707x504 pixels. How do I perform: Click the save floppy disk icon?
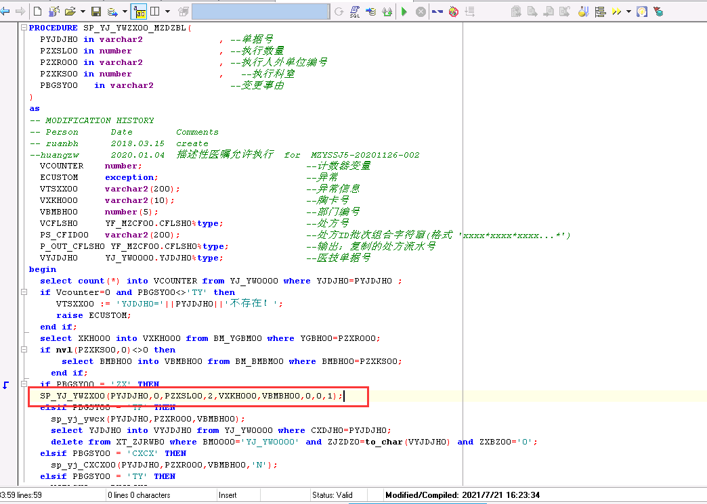point(95,12)
